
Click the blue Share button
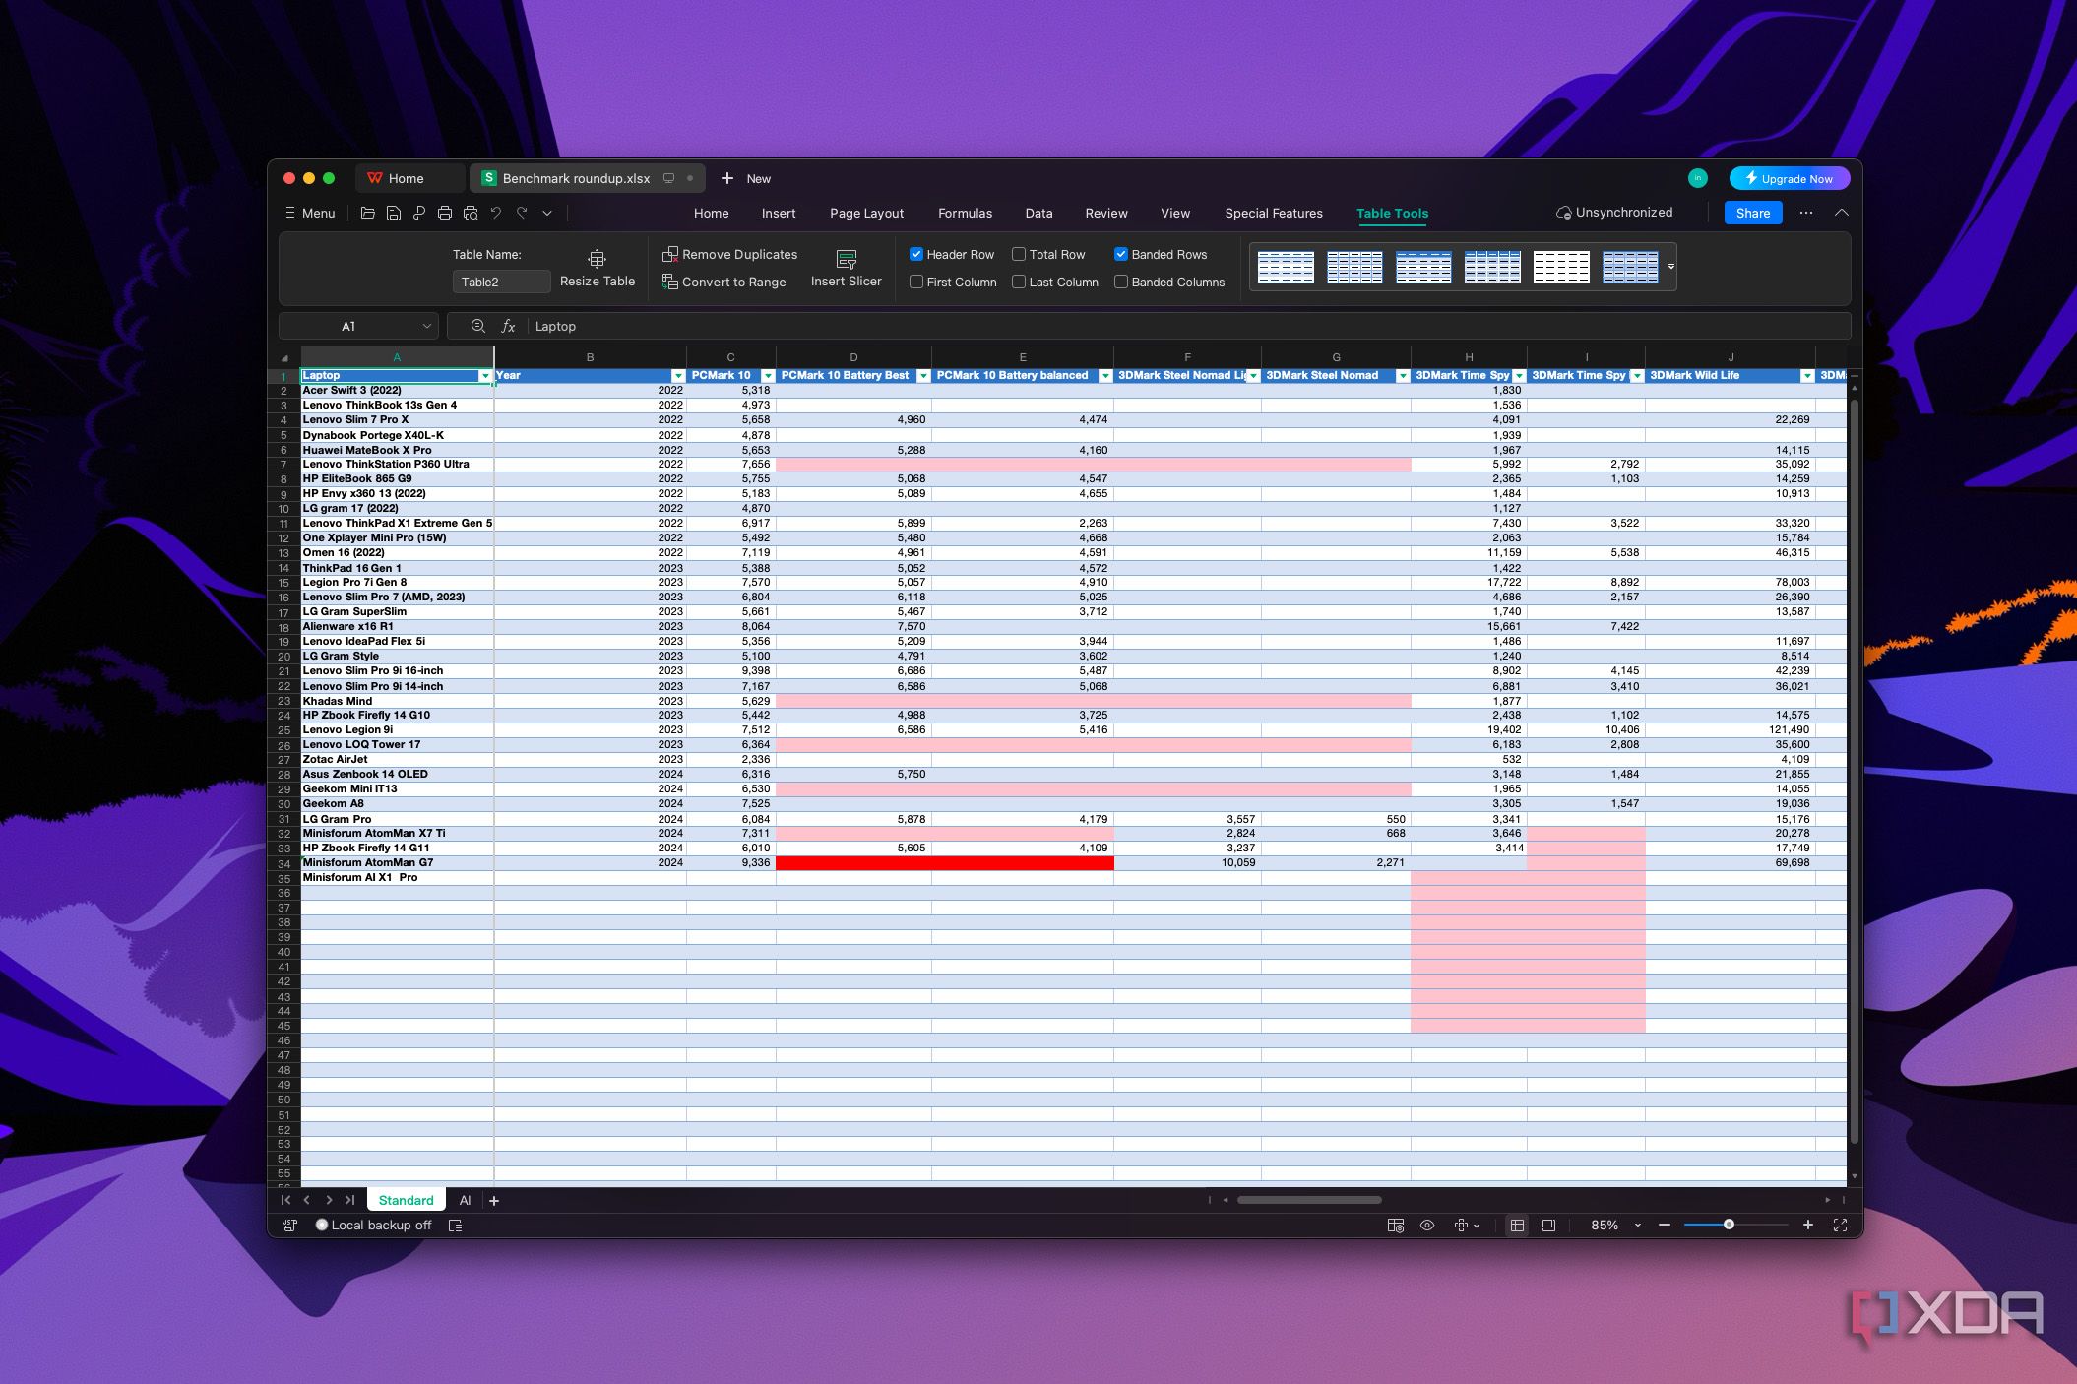point(1753,213)
